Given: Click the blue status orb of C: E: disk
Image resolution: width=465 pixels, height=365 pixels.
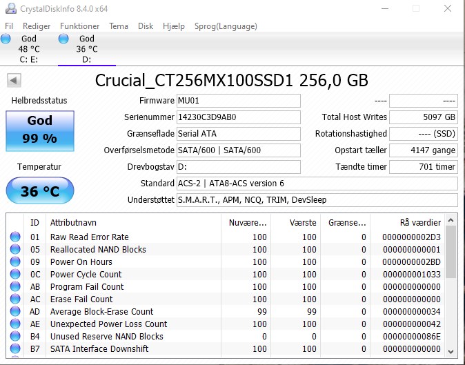Looking at the screenshot, I should pyautogui.click(x=6, y=39).
